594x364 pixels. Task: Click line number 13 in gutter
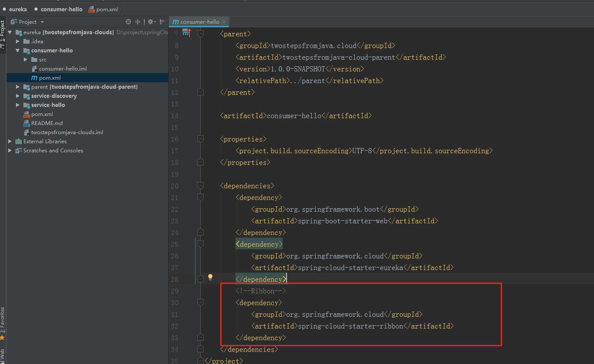click(175, 104)
